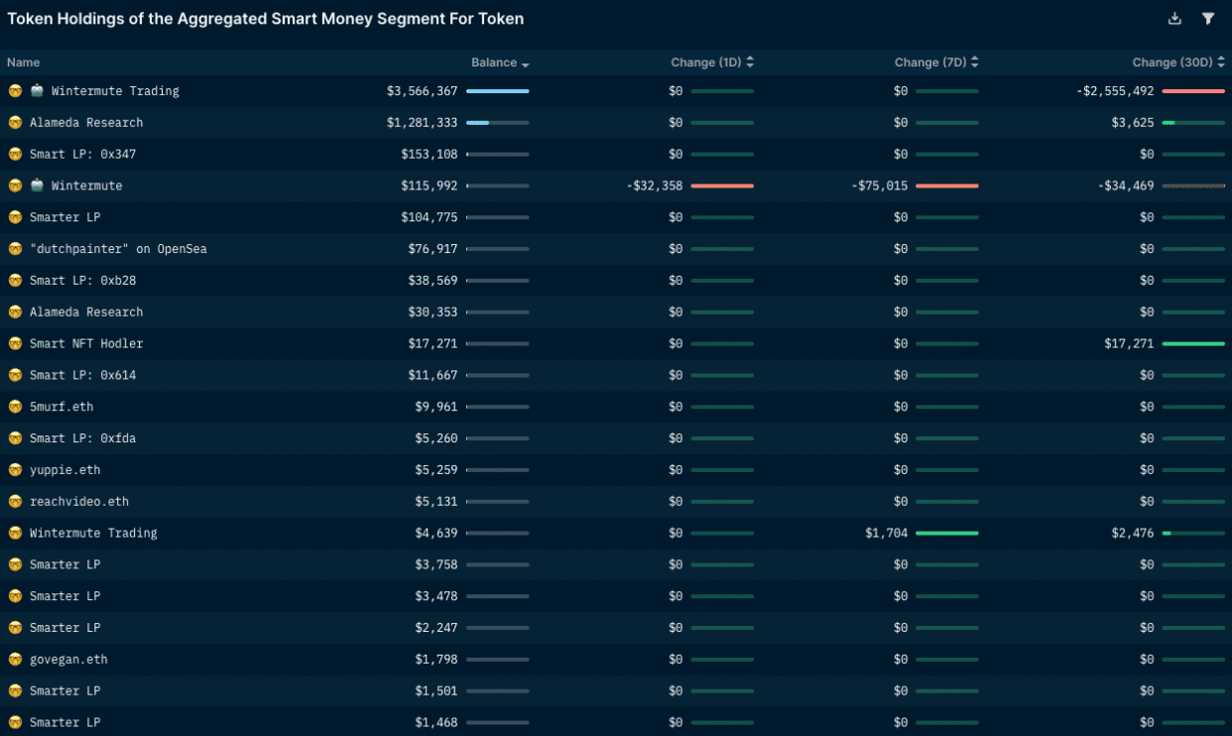
Task: Toggle sorting on the Change (30D) column
Action: point(1220,61)
